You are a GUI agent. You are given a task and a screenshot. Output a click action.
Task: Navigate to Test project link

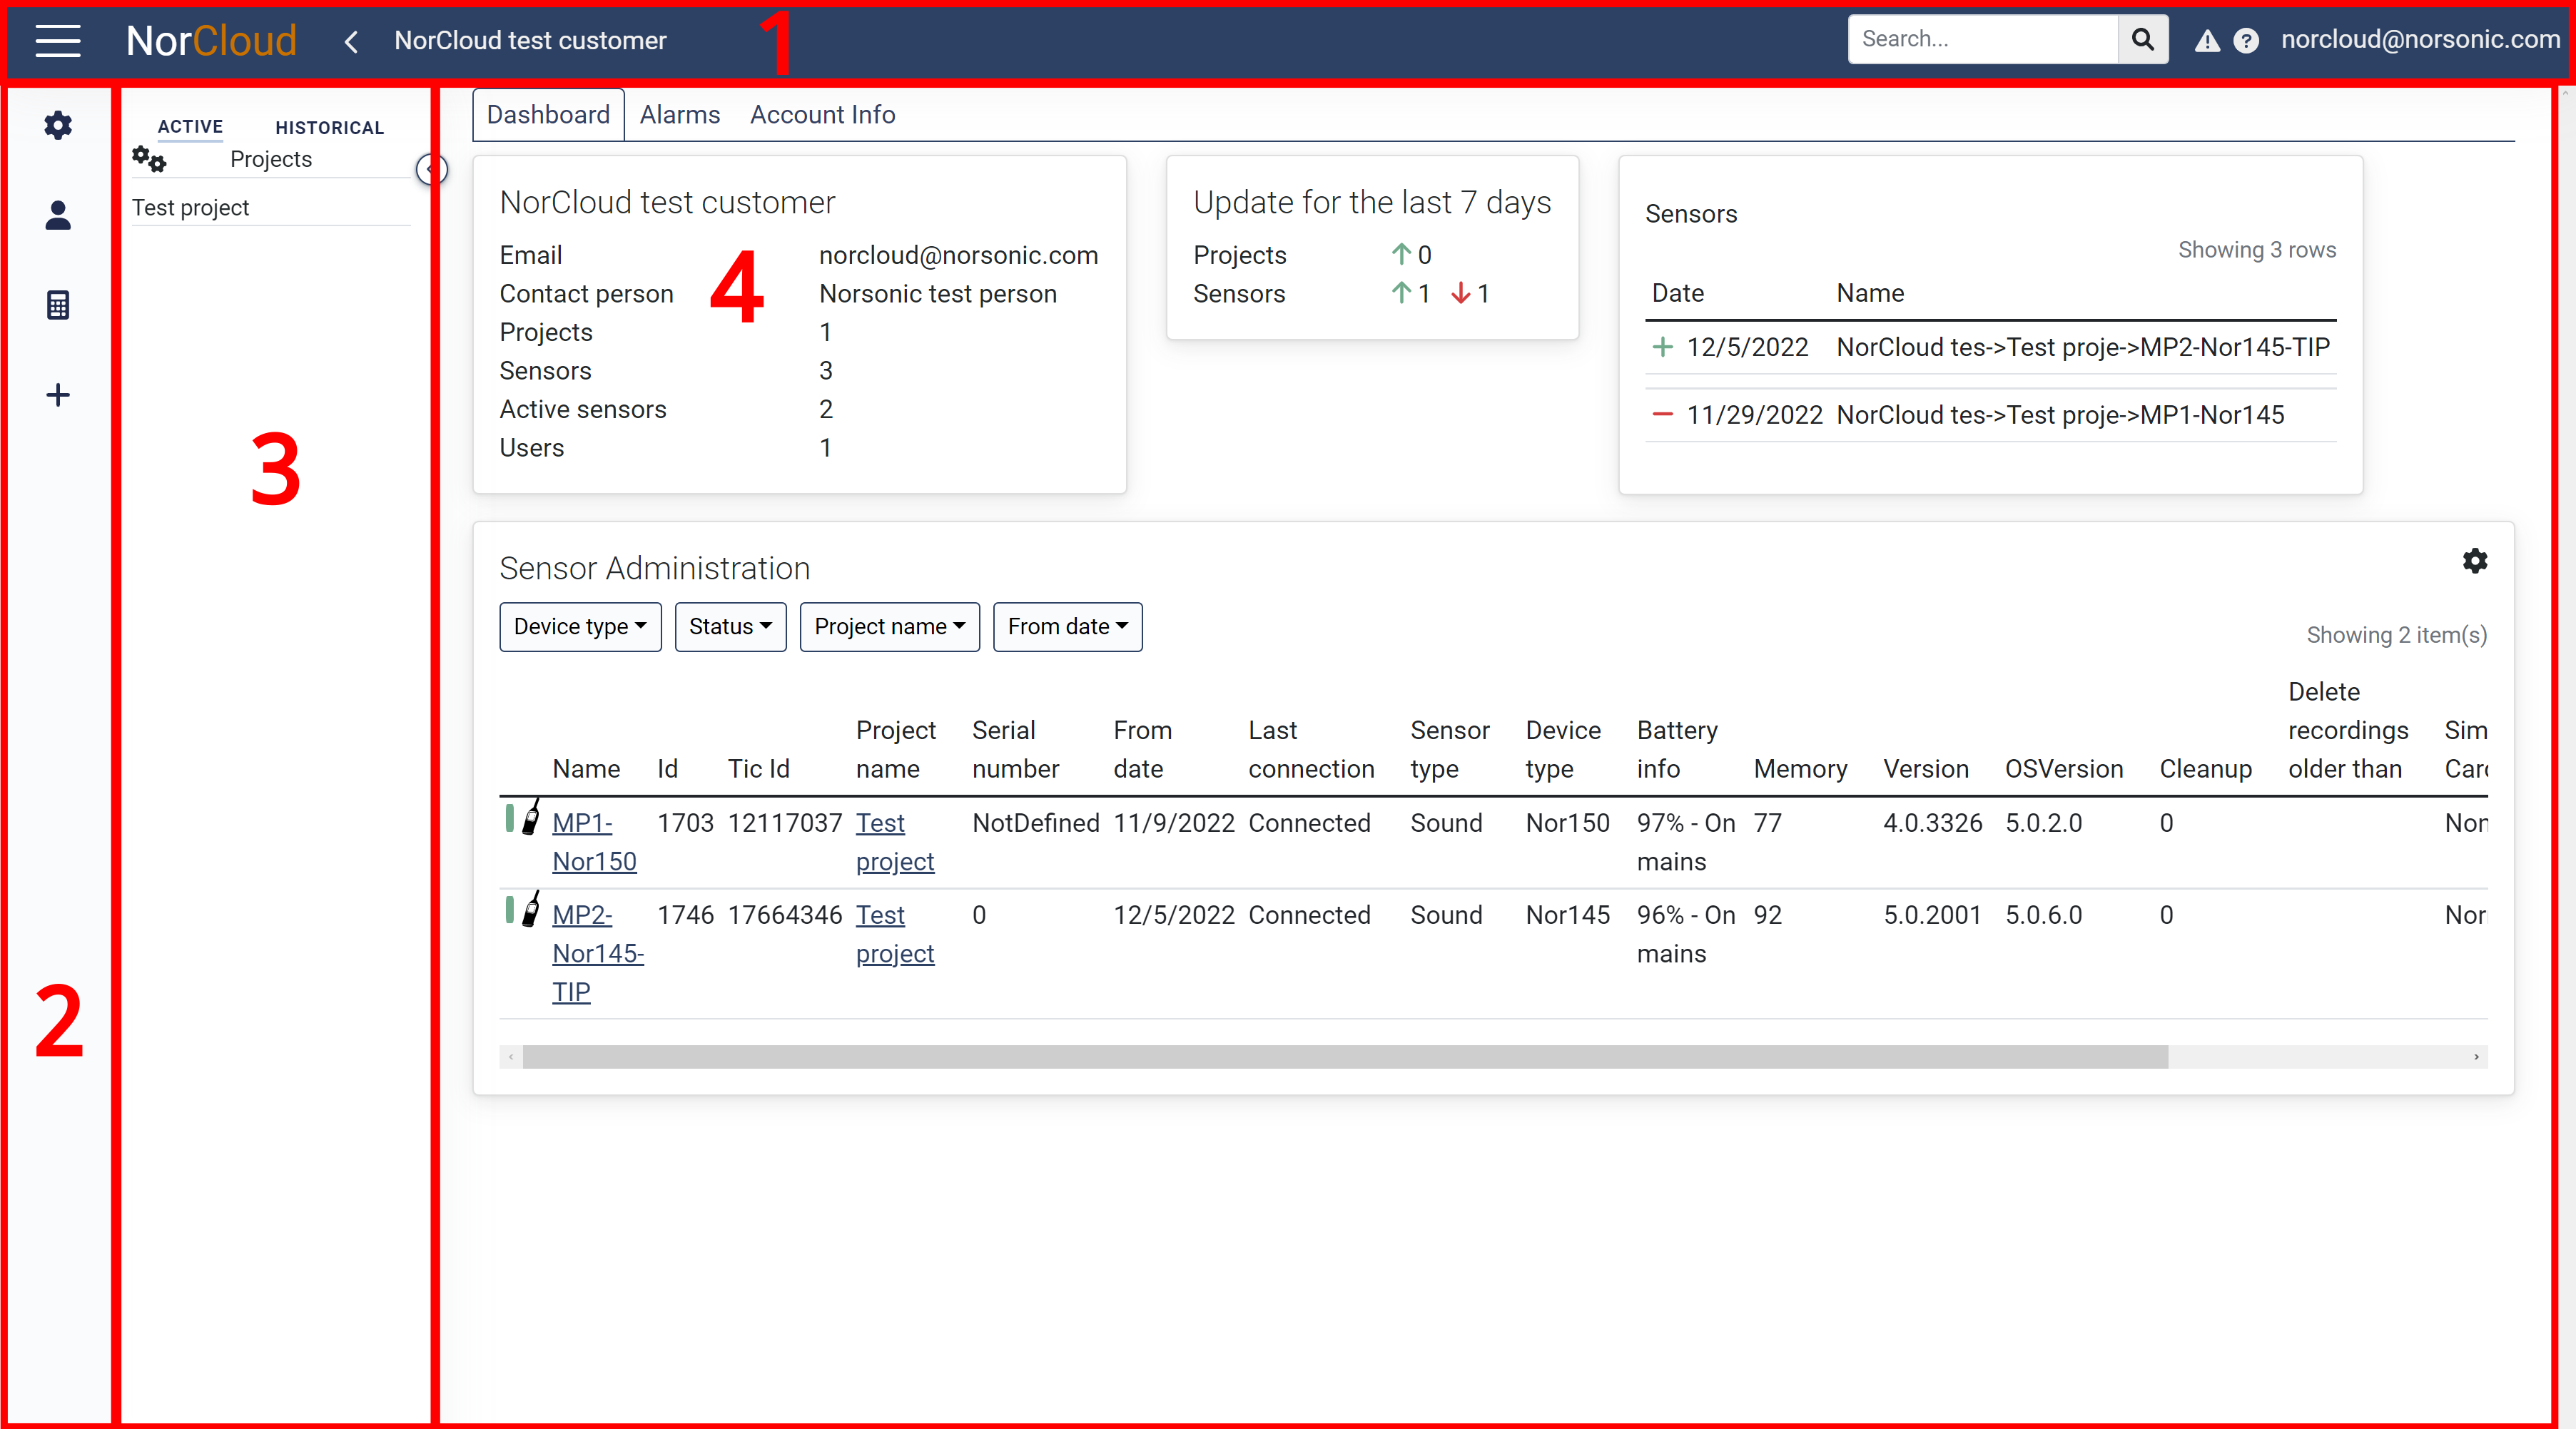193,206
